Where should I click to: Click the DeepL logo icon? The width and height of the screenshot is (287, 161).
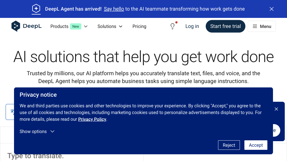16,26
